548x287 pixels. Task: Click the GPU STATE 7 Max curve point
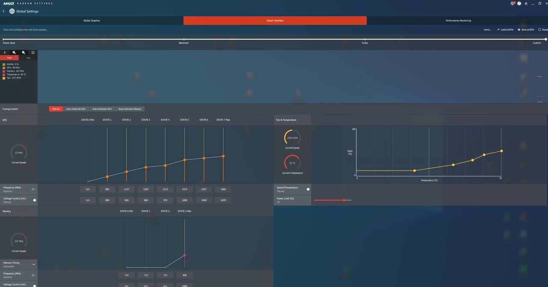[223, 156]
